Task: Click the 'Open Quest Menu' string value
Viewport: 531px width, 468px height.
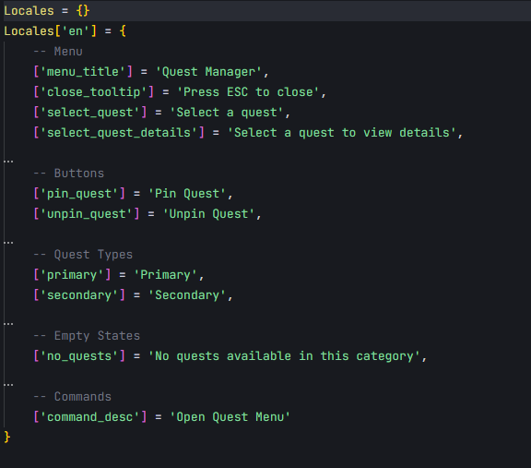Action: click(x=230, y=417)
